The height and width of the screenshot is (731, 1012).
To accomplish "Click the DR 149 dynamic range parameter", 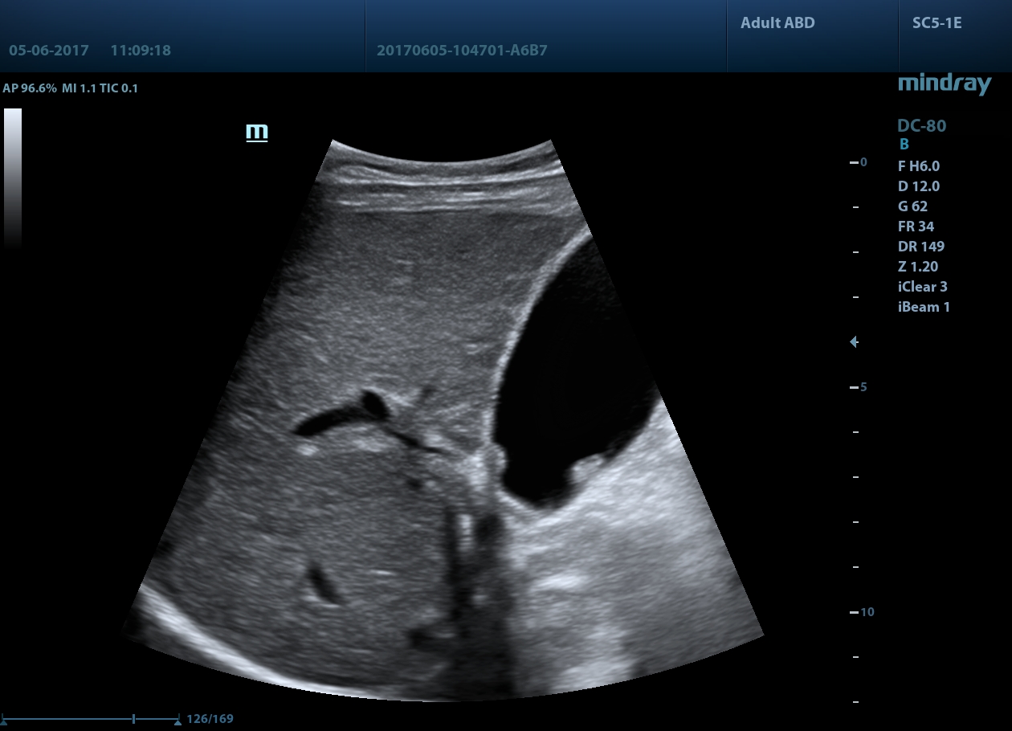I will (920, 247).
